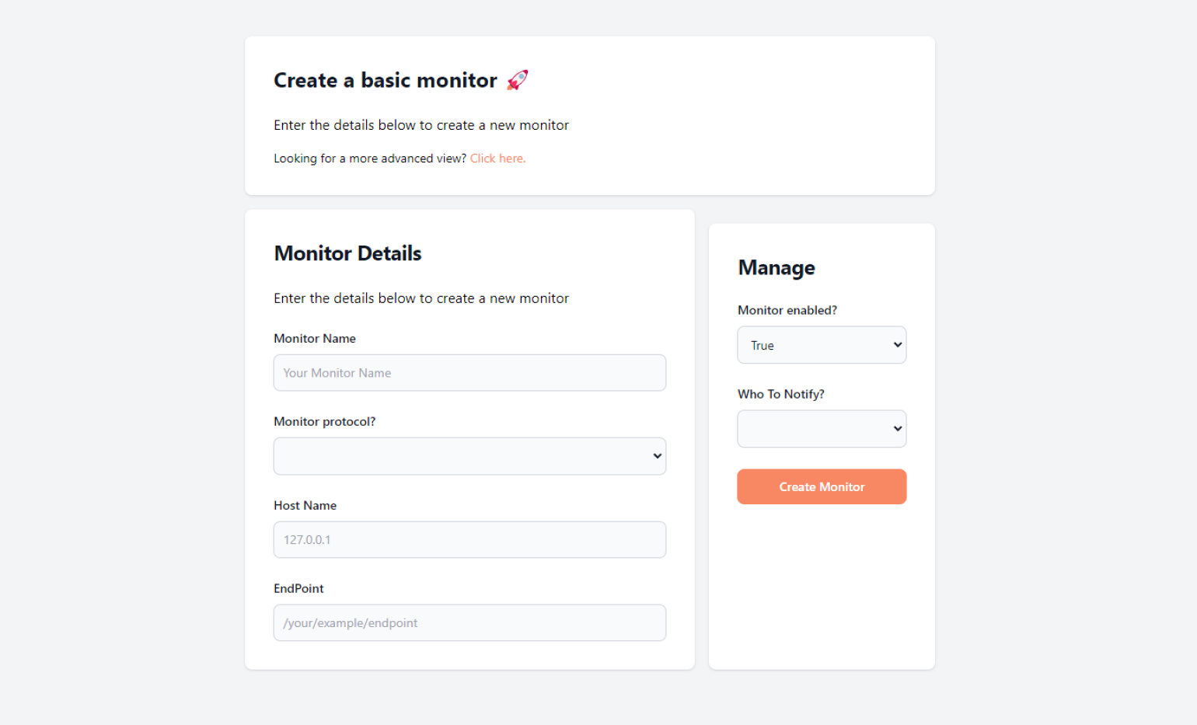This screenshot has width=1197, height=725.
Task: Click the 'Monitor Name' field label
Action: point(315,339)
